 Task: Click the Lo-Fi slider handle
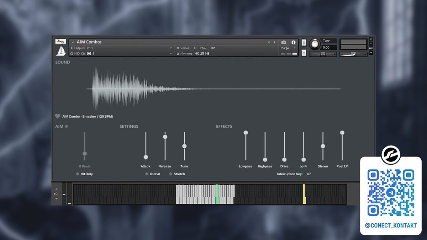coord(304,160)
